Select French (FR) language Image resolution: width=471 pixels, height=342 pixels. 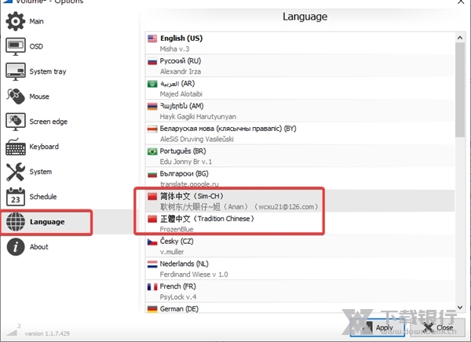click(180, 287)
